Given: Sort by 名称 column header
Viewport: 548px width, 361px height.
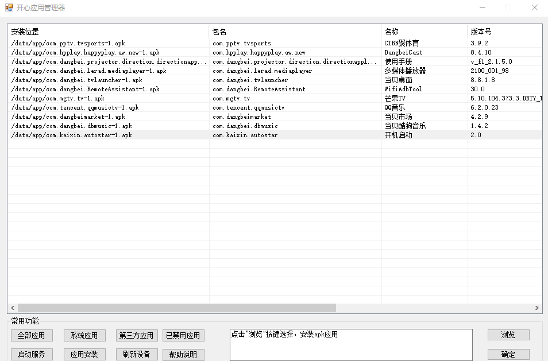Looking at the screenshot, I should [424, 32].
